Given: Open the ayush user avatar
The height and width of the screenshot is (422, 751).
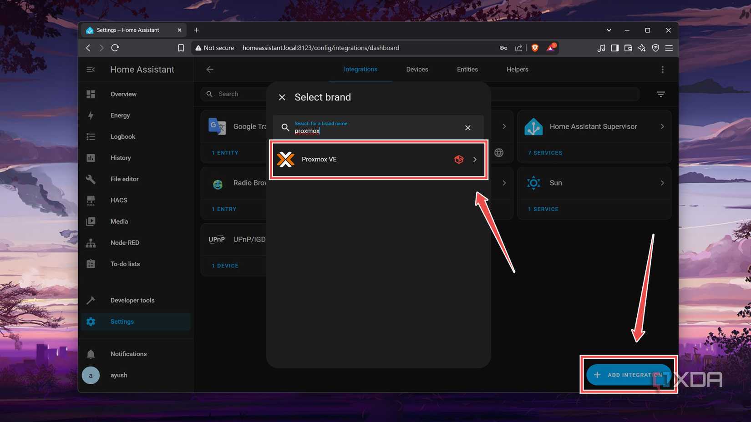Looking at the screenshot, I should click(91, 375).
